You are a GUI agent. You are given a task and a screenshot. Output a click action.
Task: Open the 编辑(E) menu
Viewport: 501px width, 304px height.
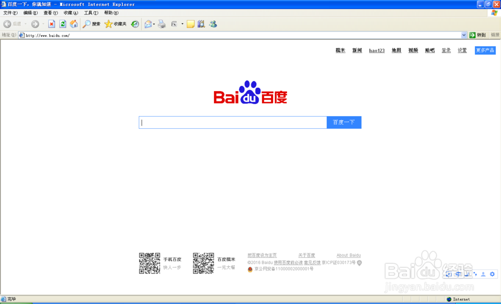(31, 13)
